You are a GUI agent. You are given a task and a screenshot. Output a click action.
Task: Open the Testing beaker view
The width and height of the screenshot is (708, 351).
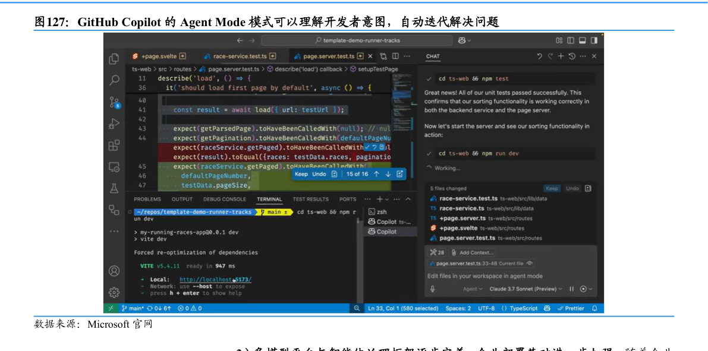114,188
